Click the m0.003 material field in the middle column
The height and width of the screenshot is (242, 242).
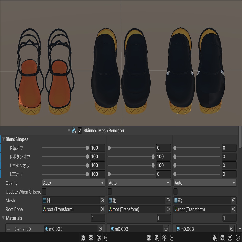tap(139, 229)
